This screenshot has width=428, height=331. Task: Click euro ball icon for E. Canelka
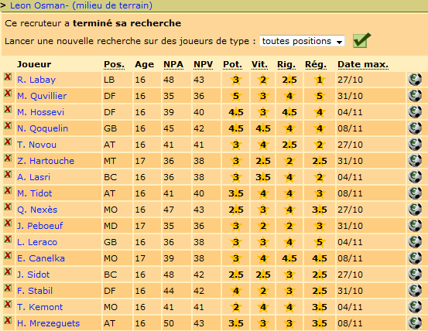click(415, 258)
